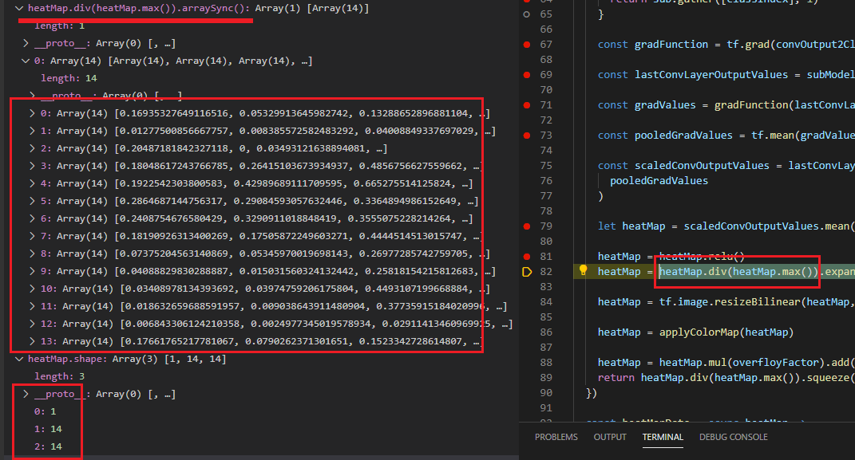Viewport: 855px width, 460px height.
Task: Expand row 5 starting with 0.2864687144756317
Action: tap(32, 201)
